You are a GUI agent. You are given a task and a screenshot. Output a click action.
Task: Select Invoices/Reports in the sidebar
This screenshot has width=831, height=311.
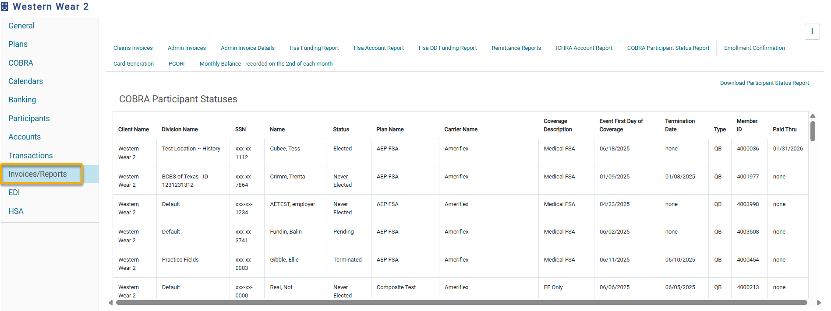coord(38,174)
